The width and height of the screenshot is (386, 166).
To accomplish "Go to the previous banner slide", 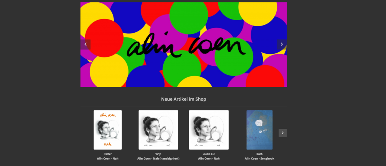I will point(86,44).
